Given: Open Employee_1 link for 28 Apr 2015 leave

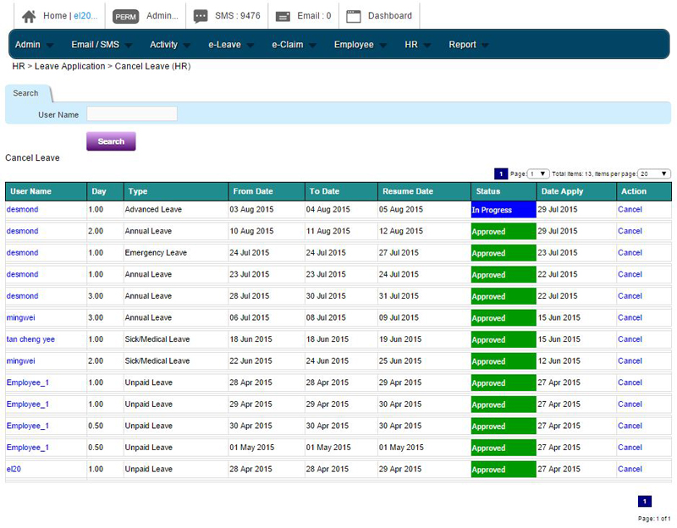Looking at the screenshot, I should [28, 382].
